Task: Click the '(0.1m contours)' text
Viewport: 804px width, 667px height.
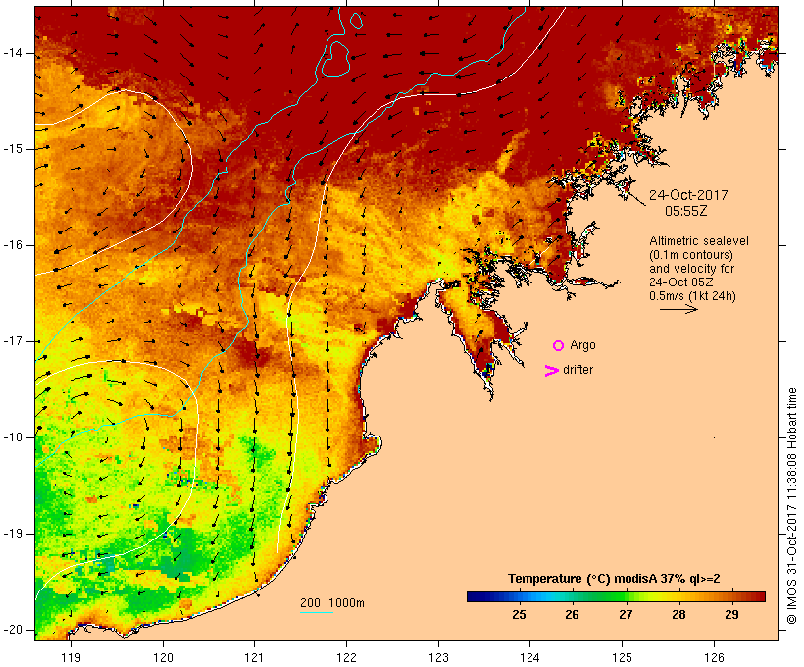Action: coord(691,255)
